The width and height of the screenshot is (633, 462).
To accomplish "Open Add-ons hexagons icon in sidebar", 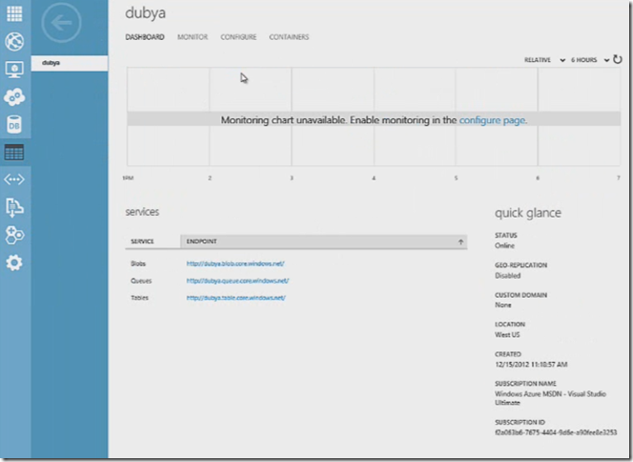I will (x=14, y=235).
